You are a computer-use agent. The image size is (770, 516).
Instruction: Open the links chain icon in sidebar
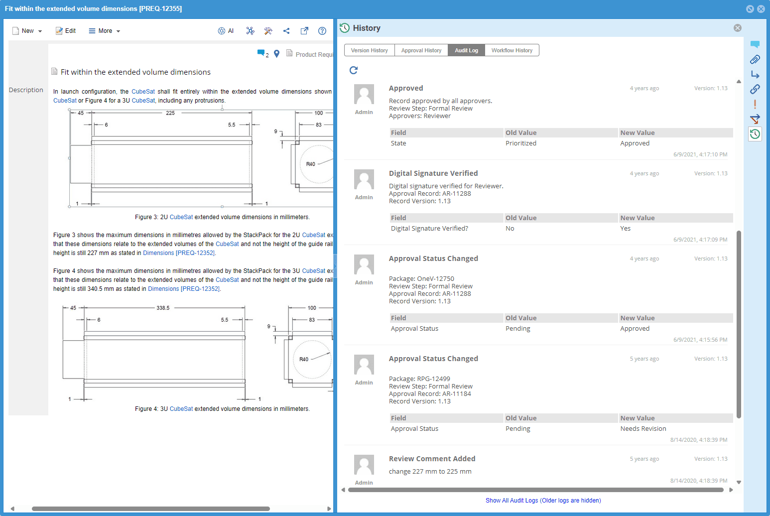point(755,89)
